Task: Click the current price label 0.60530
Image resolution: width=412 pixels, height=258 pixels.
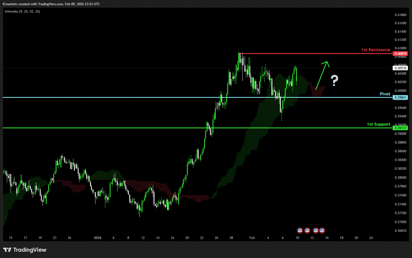Action: point(400,68)
